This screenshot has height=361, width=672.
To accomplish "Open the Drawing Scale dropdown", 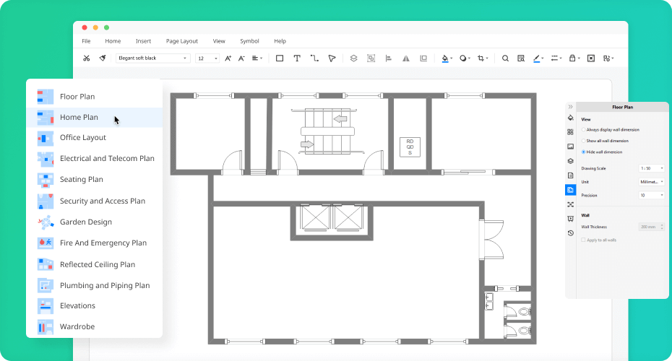I will pos(651,168).
